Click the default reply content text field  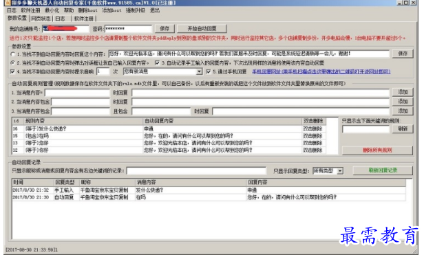[x=248, y=54]
